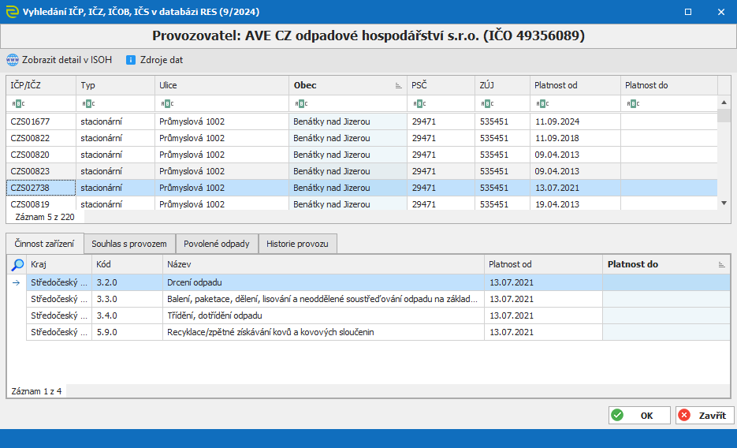Select row CZS00823
This screenshot has width=737, height=448.
point(362,171)
